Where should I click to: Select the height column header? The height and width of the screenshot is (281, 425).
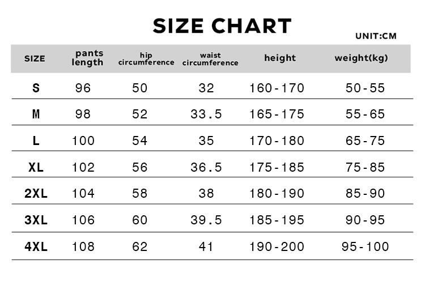point(280,58)
